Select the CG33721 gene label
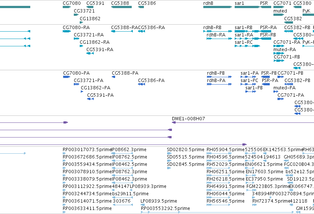The width and height of the screenshot is (314, 214). tap(84, 11)
